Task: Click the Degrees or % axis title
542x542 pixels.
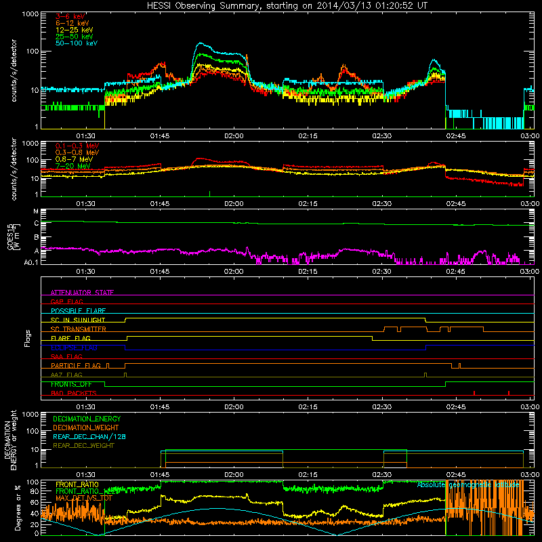Action: [18, 507]
